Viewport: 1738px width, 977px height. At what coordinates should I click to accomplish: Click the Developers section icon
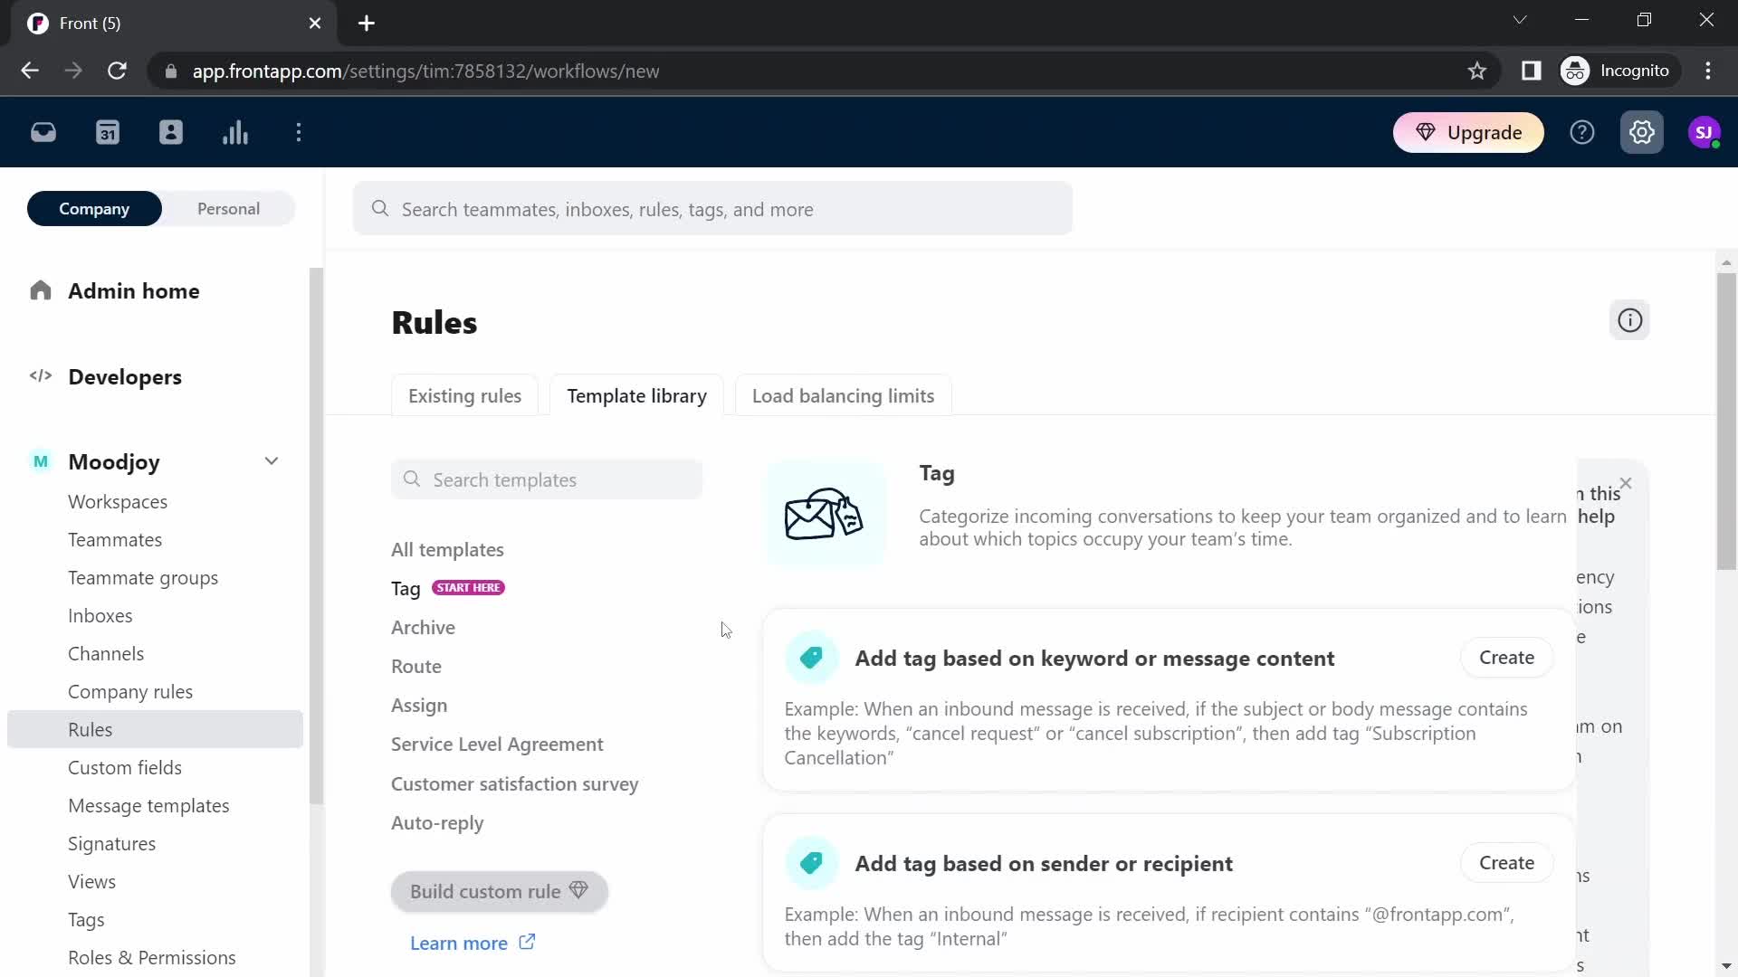tap(41, 375)
